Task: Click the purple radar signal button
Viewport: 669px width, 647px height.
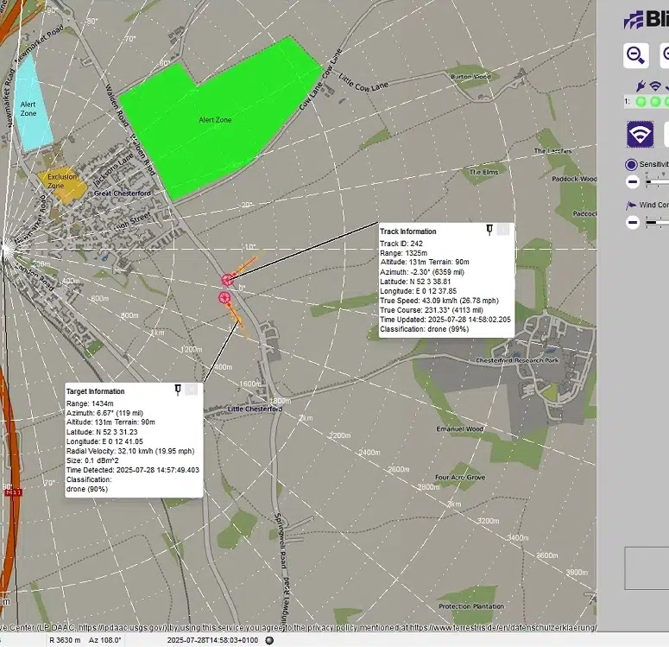Action: pos(640,135)
